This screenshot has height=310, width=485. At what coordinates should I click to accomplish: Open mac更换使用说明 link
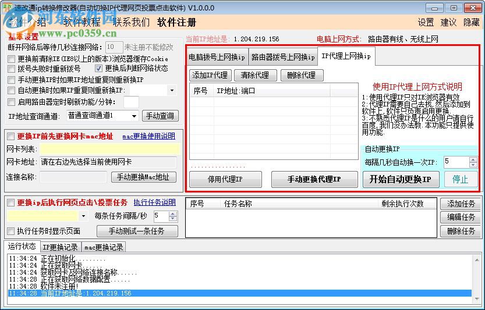click(x=149, y=136)
